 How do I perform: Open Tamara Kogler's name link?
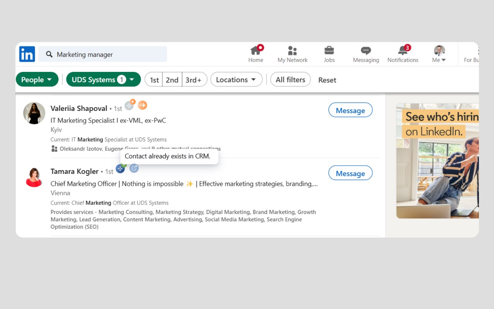coord(74,171)
